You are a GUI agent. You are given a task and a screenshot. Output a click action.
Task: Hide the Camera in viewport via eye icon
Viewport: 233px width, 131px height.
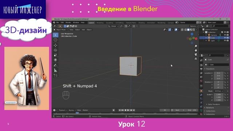(x=225, y=35)
